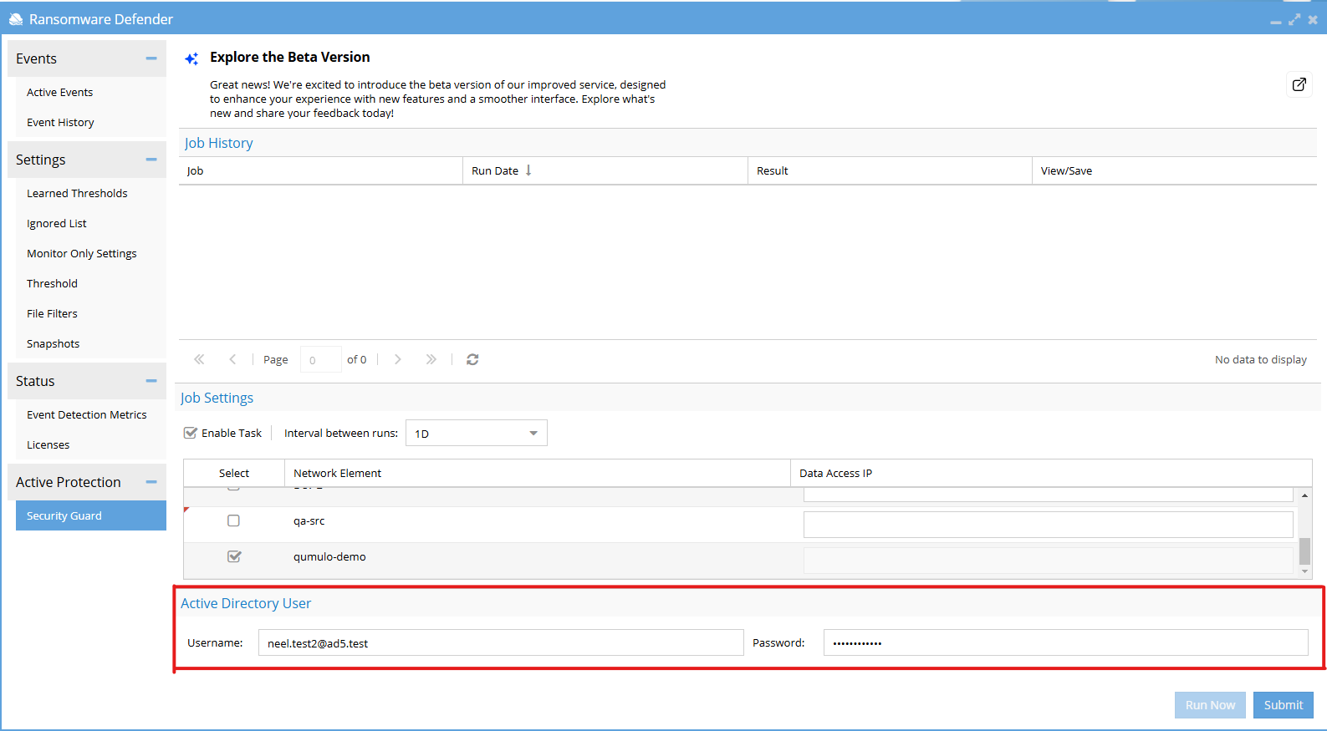Viewport: 1327px width, 731px height.
Task: Go to first page of Job History
Action: 199,359
